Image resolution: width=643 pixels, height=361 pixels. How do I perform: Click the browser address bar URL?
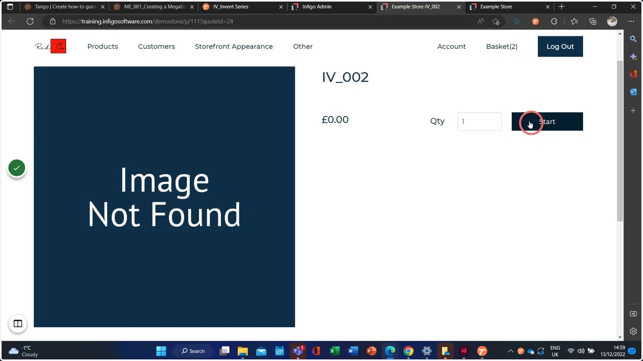[147, 21]
